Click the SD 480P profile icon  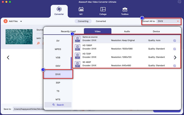[78, 64]
